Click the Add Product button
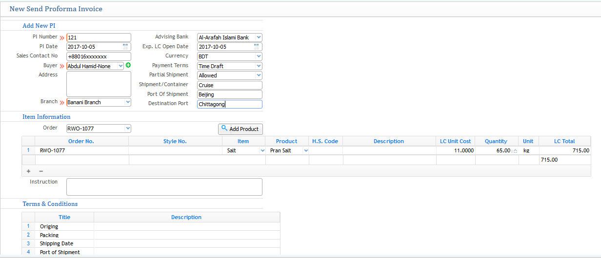 coord(240,129)
